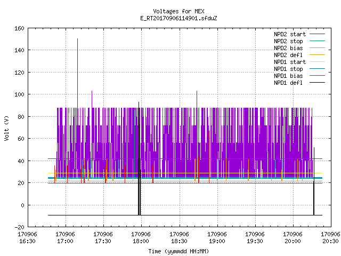Click the 'NPD2 stop' legend label

288,41
